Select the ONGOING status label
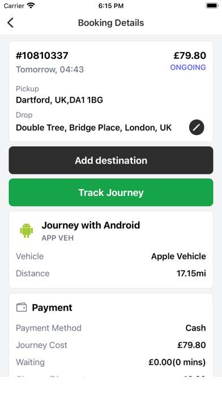This screenshot has width=222, height=394. [x=188, y=67]
